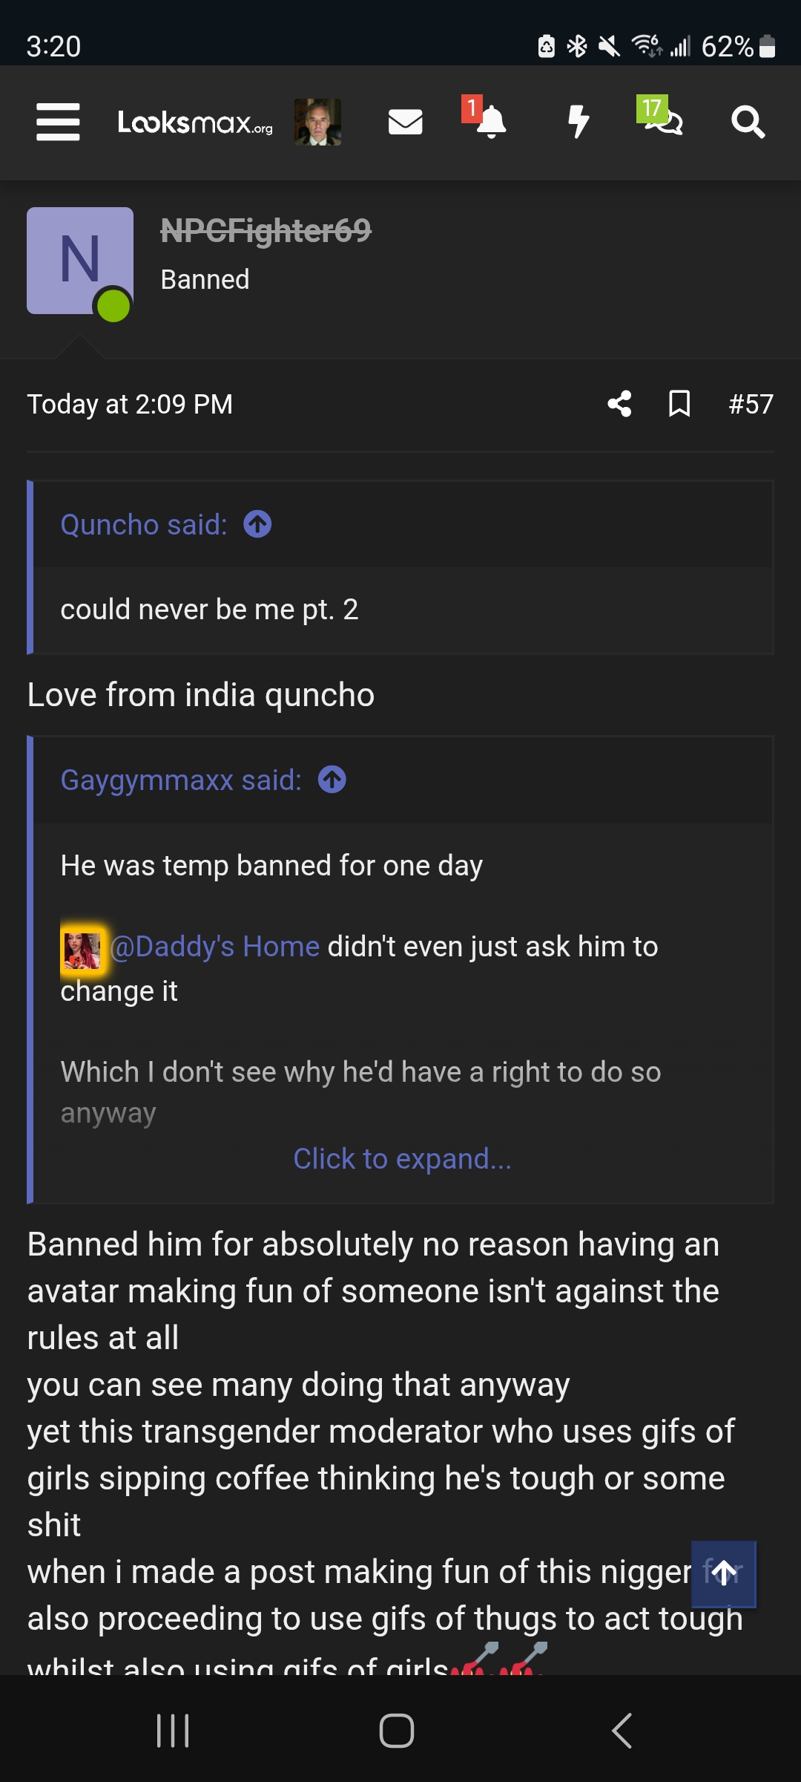Bookmark this post
Screen dimensions: 801x1782
point(679,404)
